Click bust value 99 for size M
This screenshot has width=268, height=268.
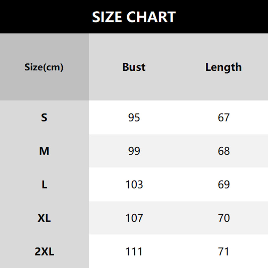[x=134, y=151]
